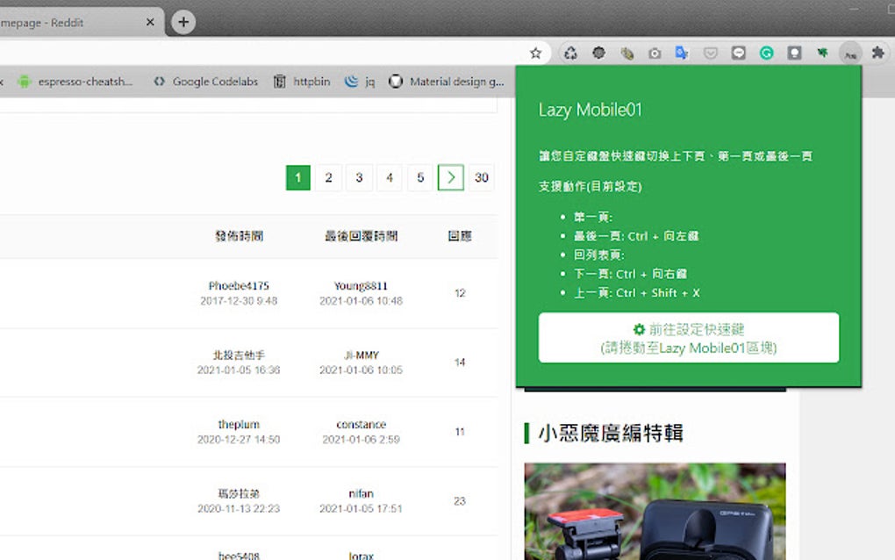Click the grey shield extension icon
The image size is (895, 560).
pyautogui.click(x=712, y=53)
